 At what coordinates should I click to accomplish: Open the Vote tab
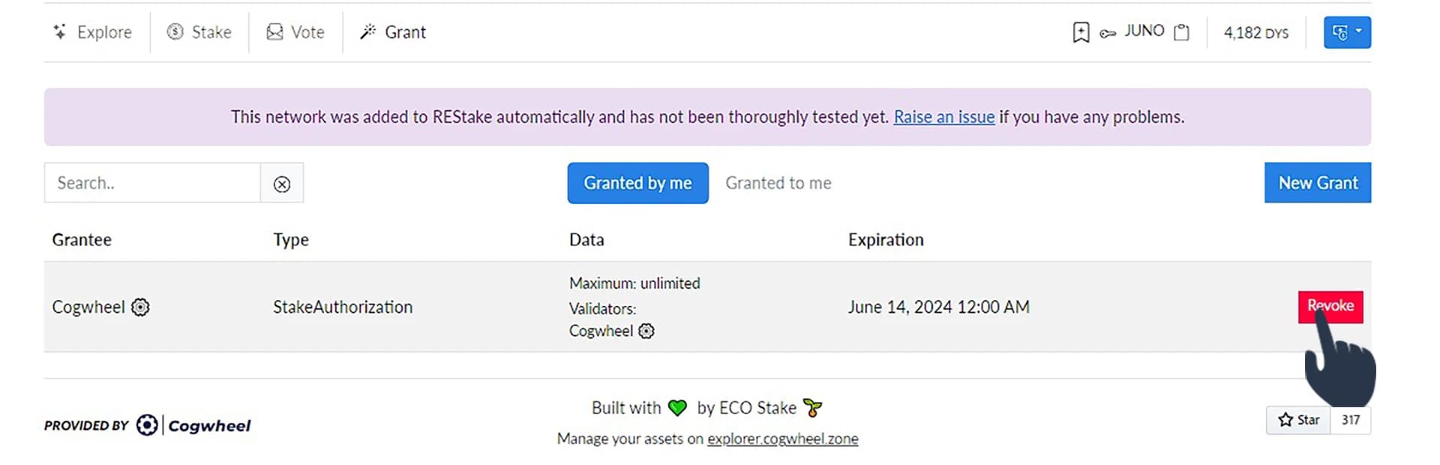pyautogui.click(x=295, y=32)
